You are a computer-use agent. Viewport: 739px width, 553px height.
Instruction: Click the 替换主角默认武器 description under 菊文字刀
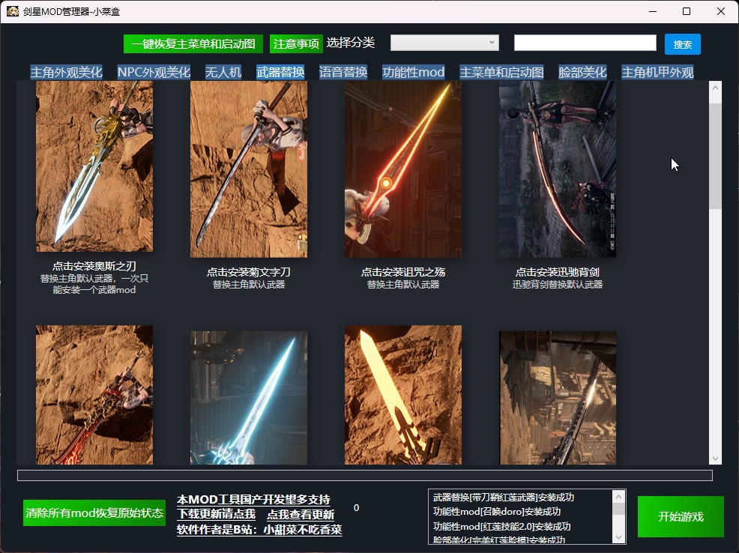[x=249, y=285]
